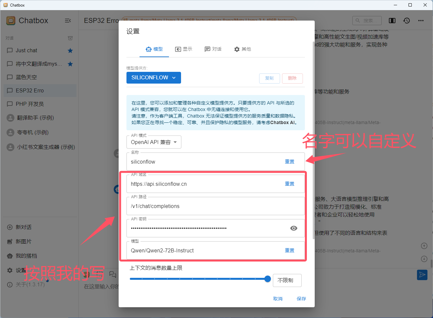
Task: Toggle API key visibility with eye icon
Action: click(x=294, y=228)
